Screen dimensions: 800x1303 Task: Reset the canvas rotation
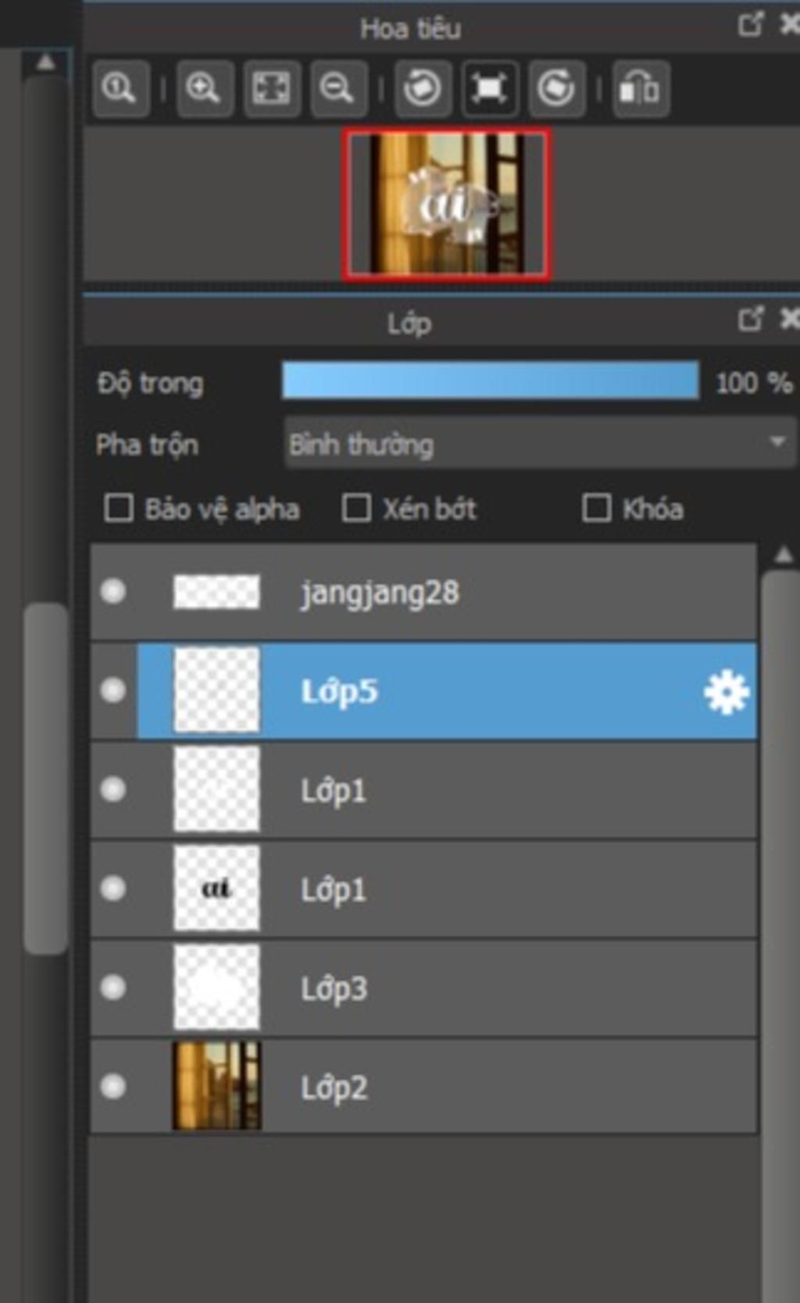[489, 88]
